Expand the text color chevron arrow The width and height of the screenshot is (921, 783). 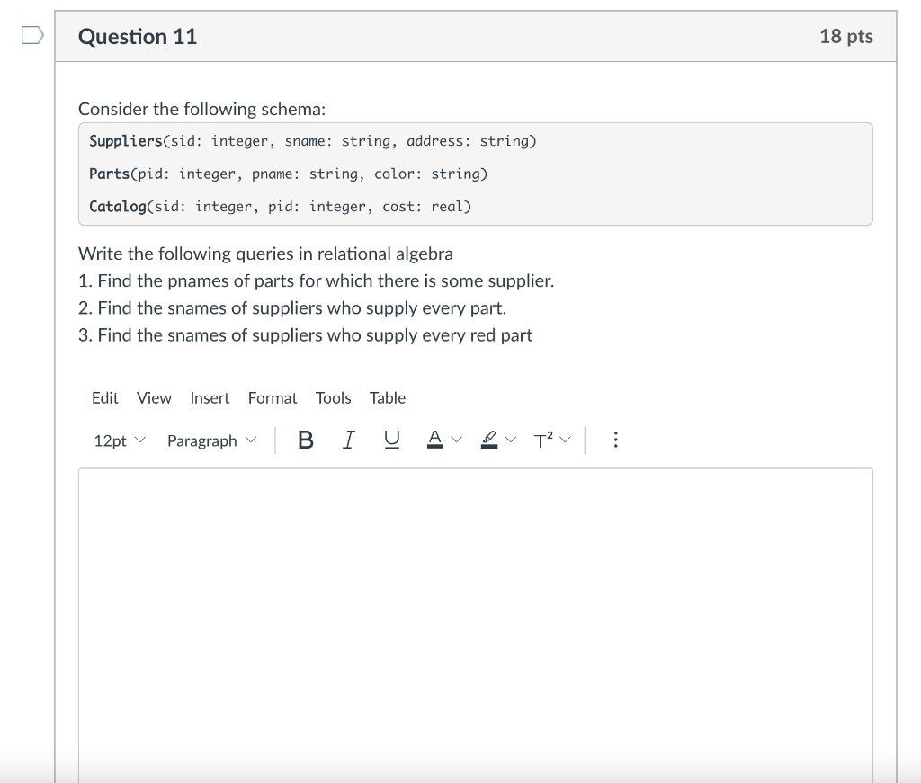pos(457,440)
